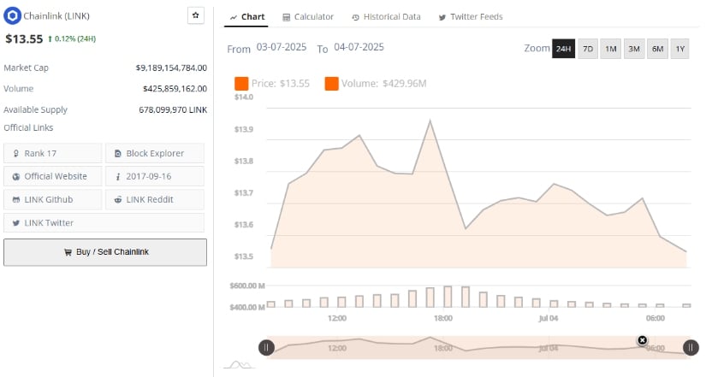
Task: Click the price peak near $13.9
Action: [430, 121]
